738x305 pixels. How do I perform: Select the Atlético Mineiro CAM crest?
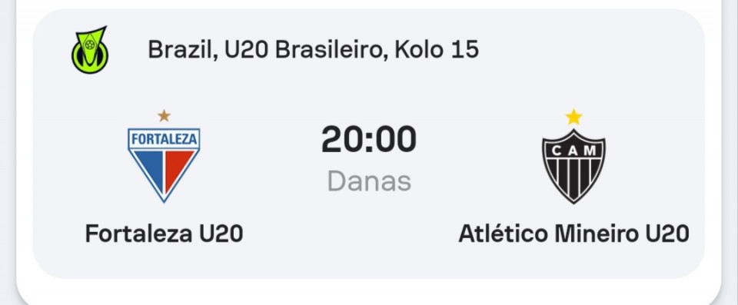573,166
